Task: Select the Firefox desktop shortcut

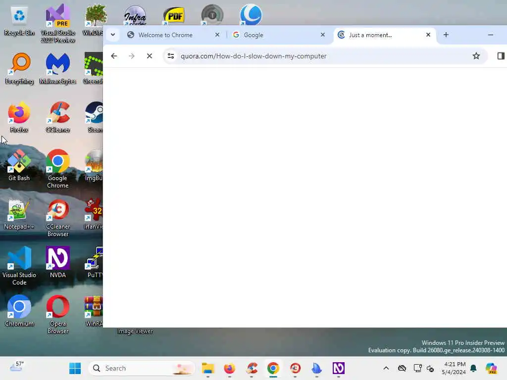Action: (x=19, y=117)
